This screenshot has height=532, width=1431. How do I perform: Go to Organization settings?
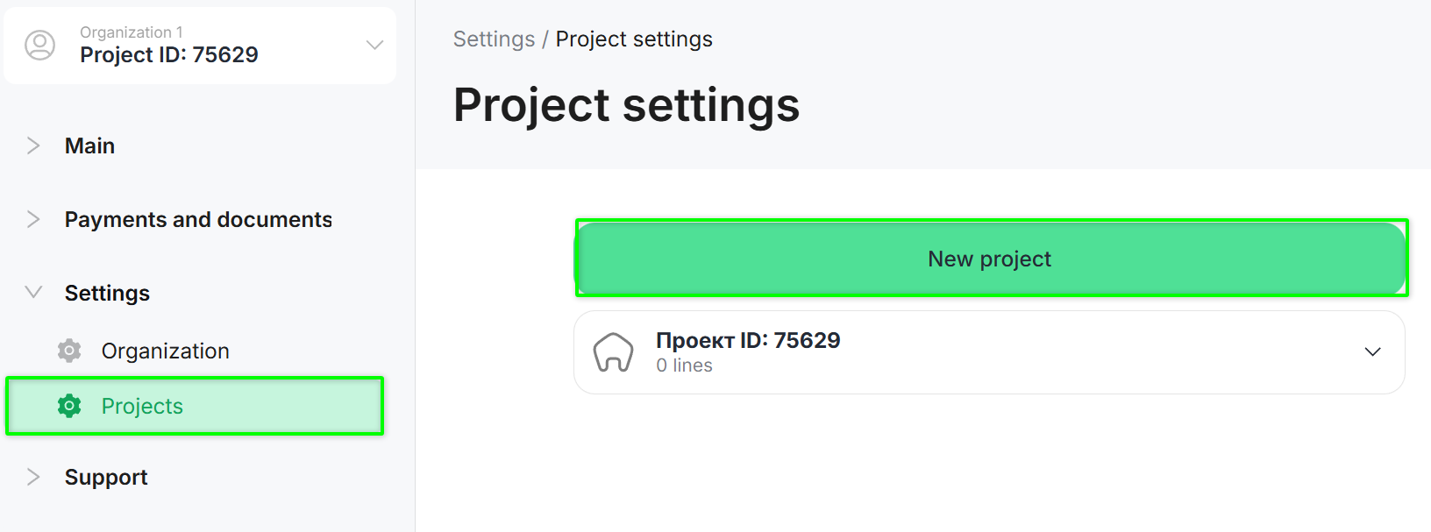(x=165, y=351)
